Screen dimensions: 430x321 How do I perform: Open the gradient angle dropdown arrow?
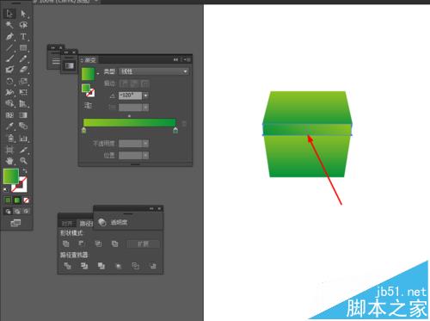146,96
